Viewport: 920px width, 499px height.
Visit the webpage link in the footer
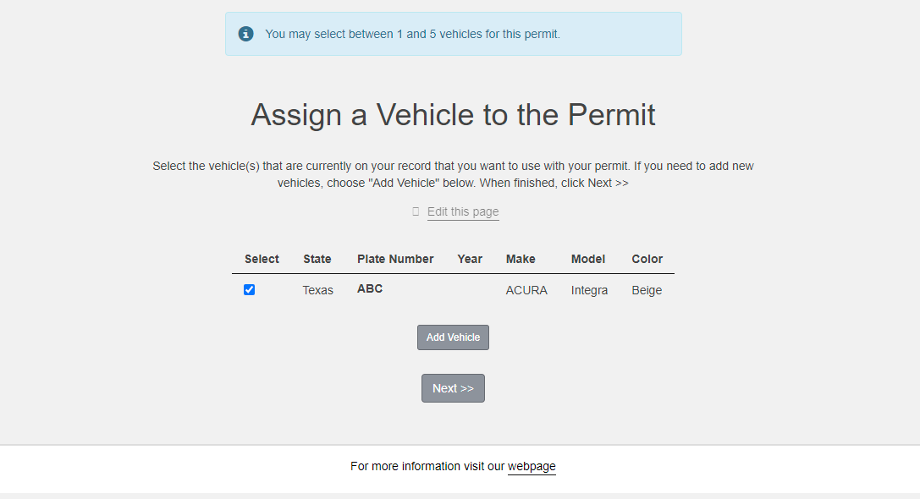click(532, 466)
